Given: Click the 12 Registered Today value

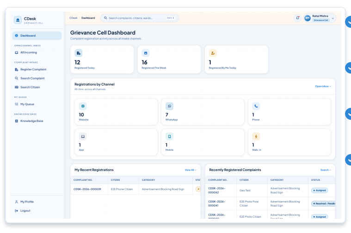Looking at the screenshot, I should click(x=77, y=62).
